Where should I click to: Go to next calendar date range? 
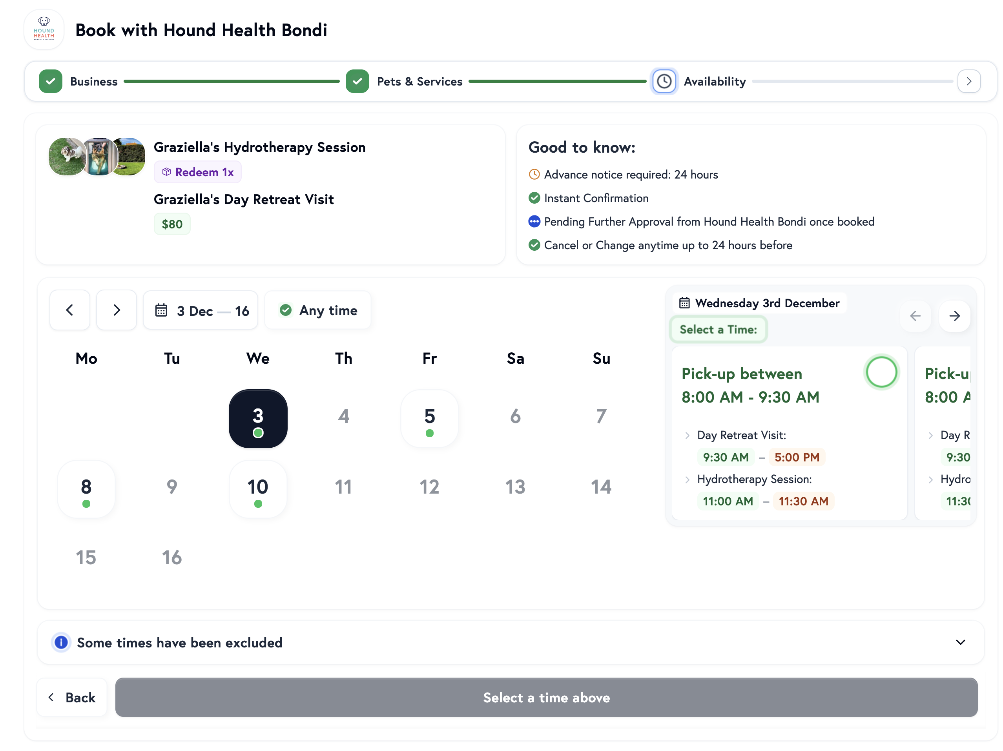(x=117, y=310)
